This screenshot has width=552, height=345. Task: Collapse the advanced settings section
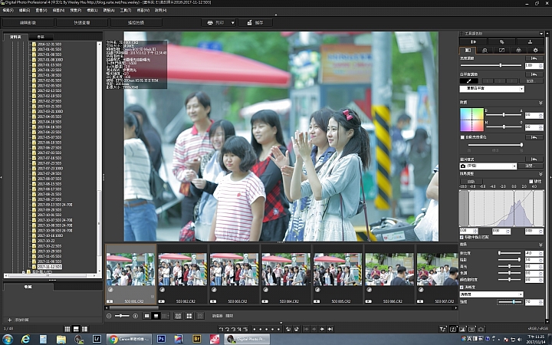(x=540, y=245)
